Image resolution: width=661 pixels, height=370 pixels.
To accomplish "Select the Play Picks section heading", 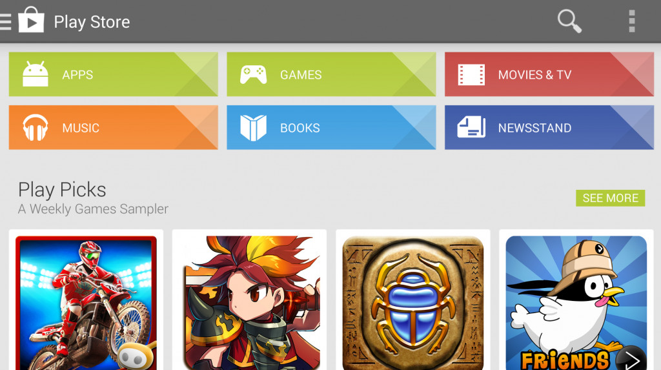I will point(62,190).
